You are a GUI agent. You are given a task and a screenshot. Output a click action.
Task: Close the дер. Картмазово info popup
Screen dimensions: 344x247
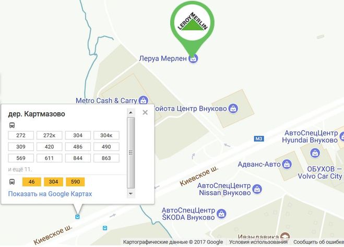145,112
